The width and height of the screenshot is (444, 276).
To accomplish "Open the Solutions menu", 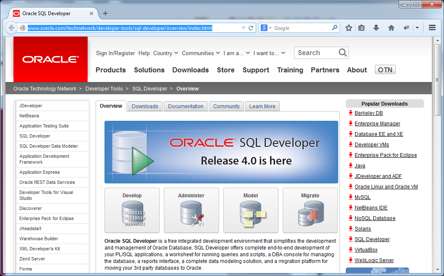I will tap(149, 70).
